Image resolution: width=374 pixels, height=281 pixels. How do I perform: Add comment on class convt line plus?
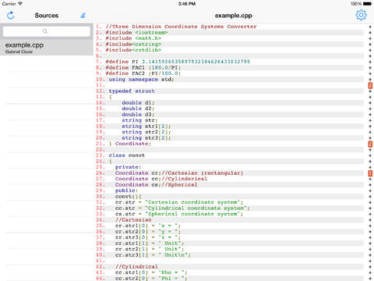point(370,155)
